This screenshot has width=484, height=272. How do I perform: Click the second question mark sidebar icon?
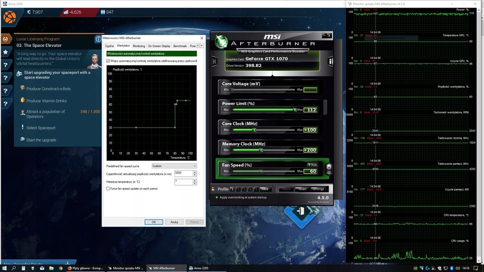(x=6, y=78)
